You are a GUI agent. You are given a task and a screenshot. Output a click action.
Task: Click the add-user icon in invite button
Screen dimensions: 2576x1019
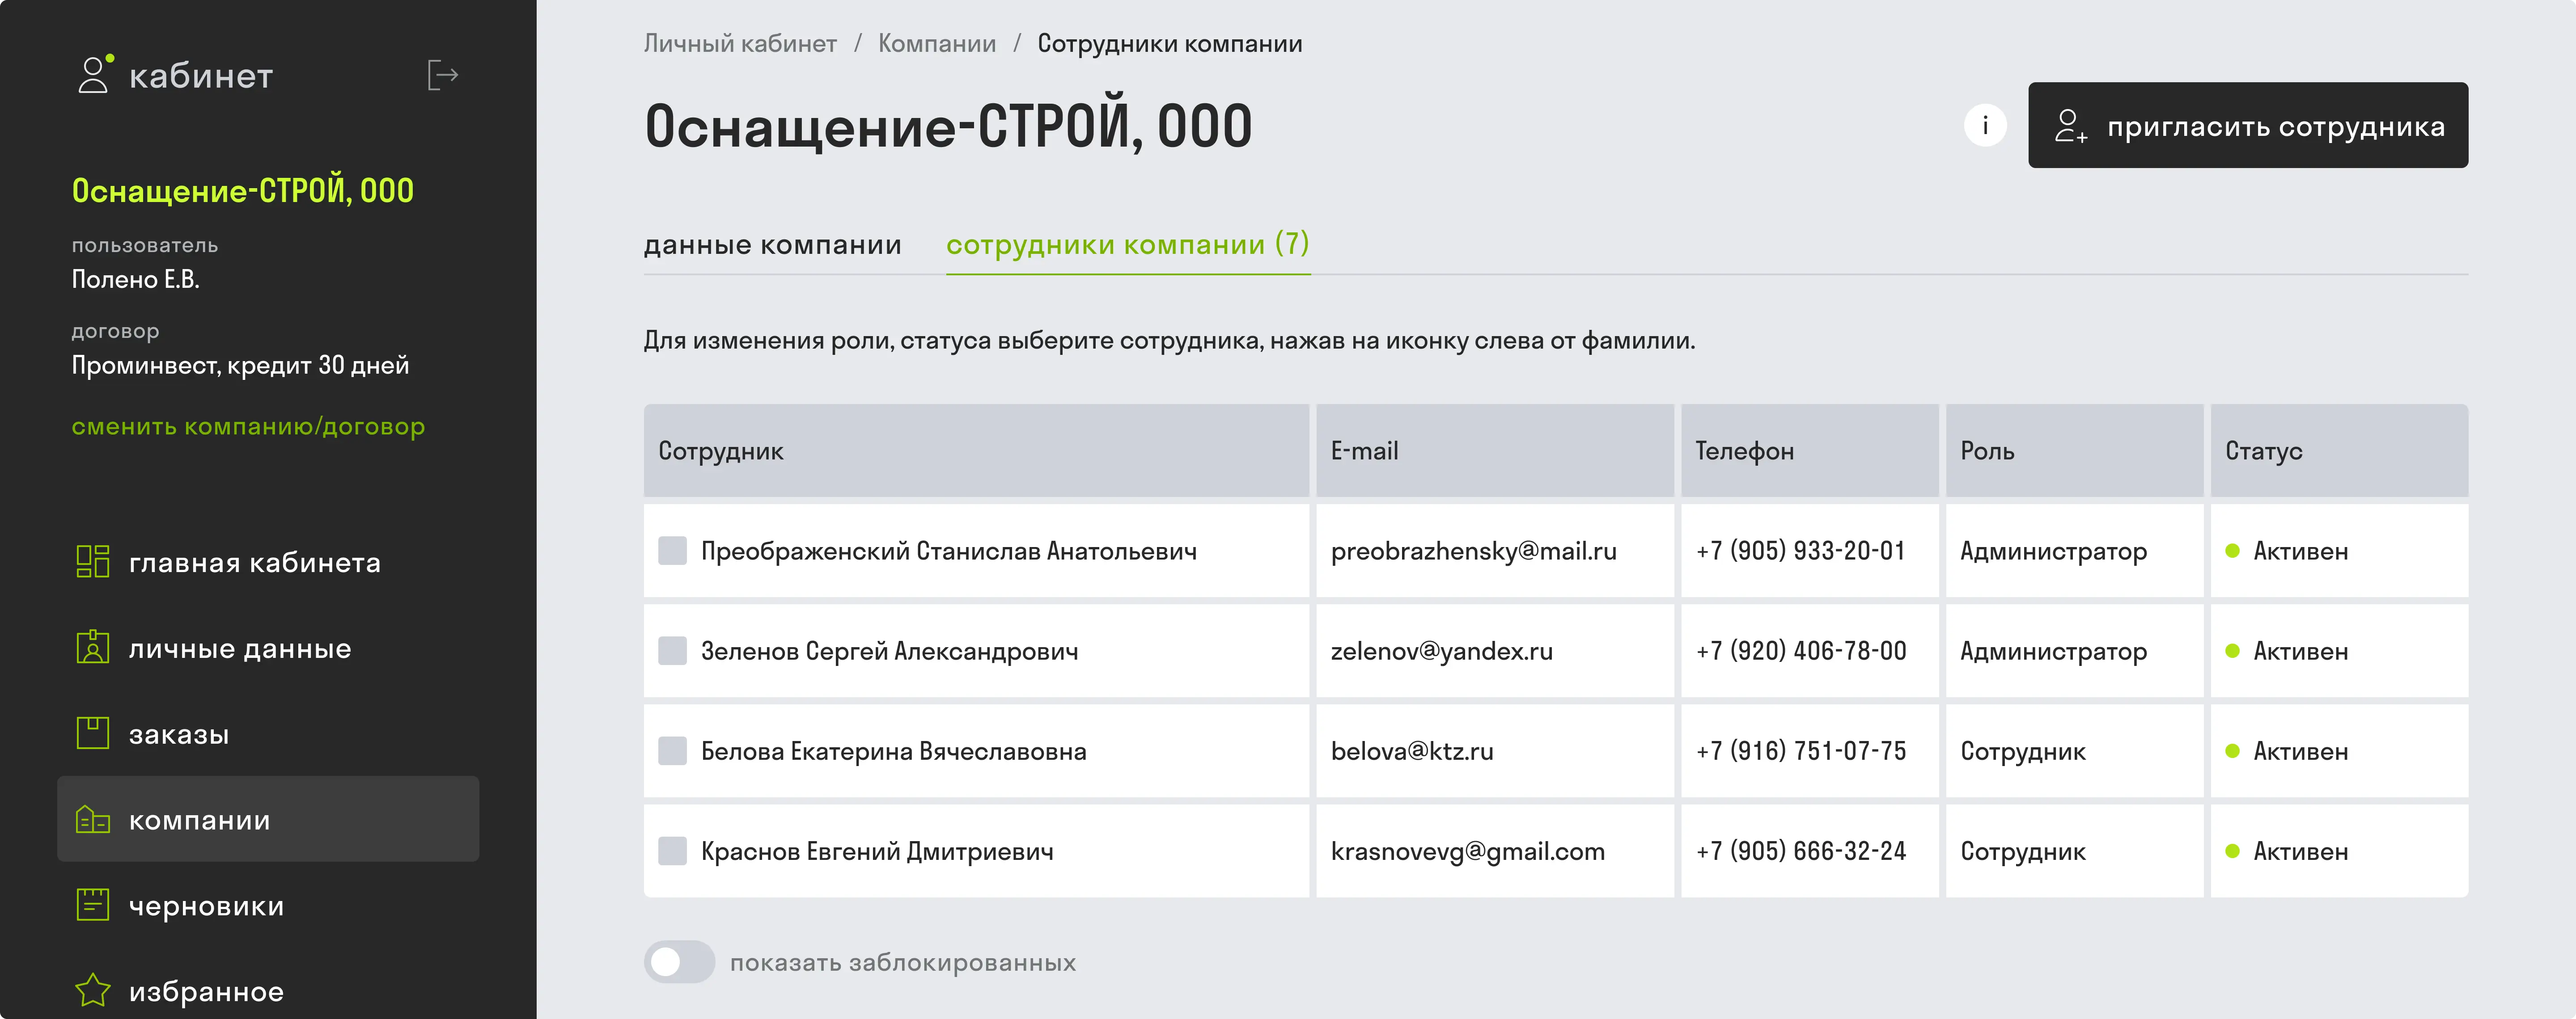coord(2070,126)
